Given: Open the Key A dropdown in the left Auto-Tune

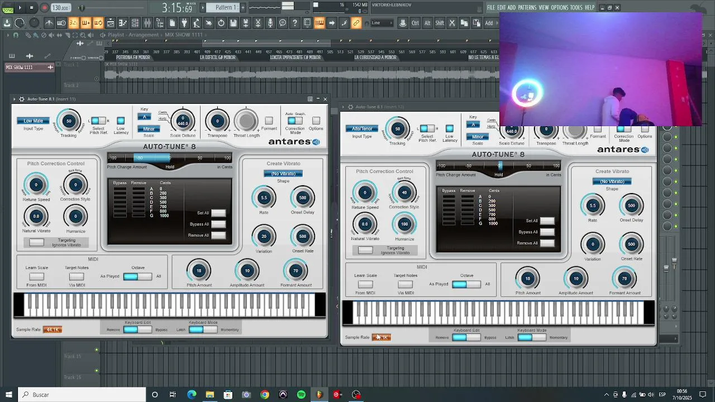Looking at the screenshot, I should 145,117.
